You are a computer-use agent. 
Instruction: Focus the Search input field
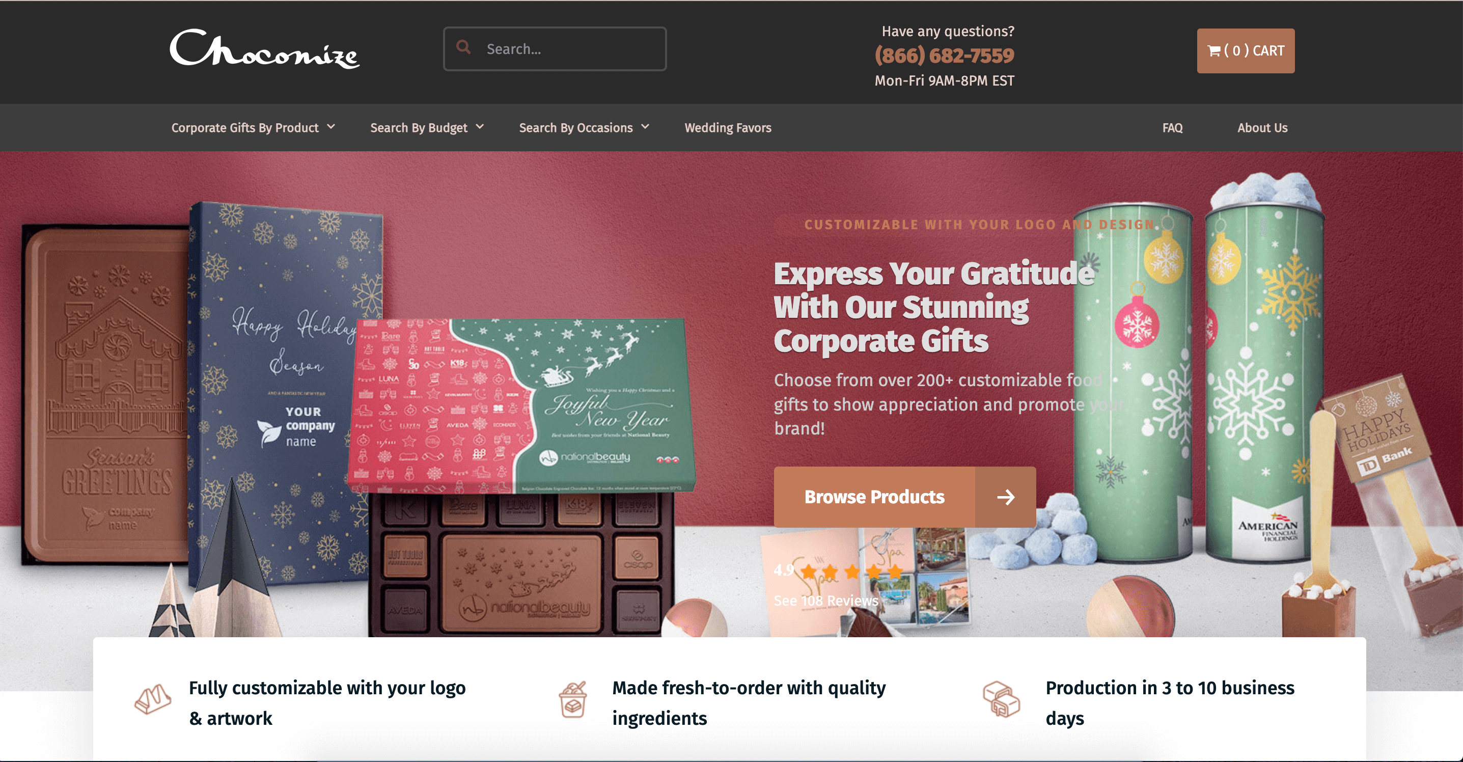coord(555,49)
